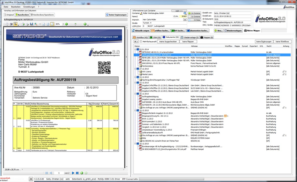The width and height of the screenshot is (297, 182).
Task: Click the zoom slider handle in the preview toolbar
Action: [76, 24]
